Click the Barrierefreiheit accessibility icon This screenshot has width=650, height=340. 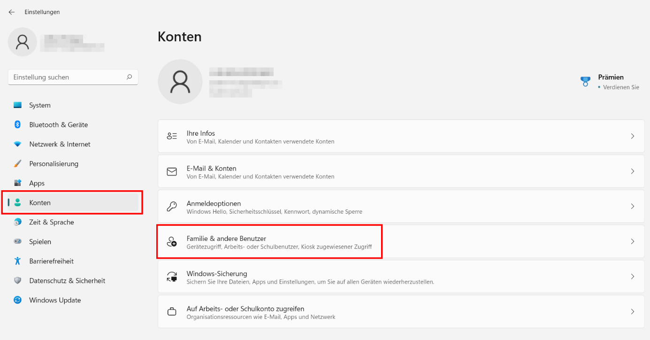click(18, 261)
